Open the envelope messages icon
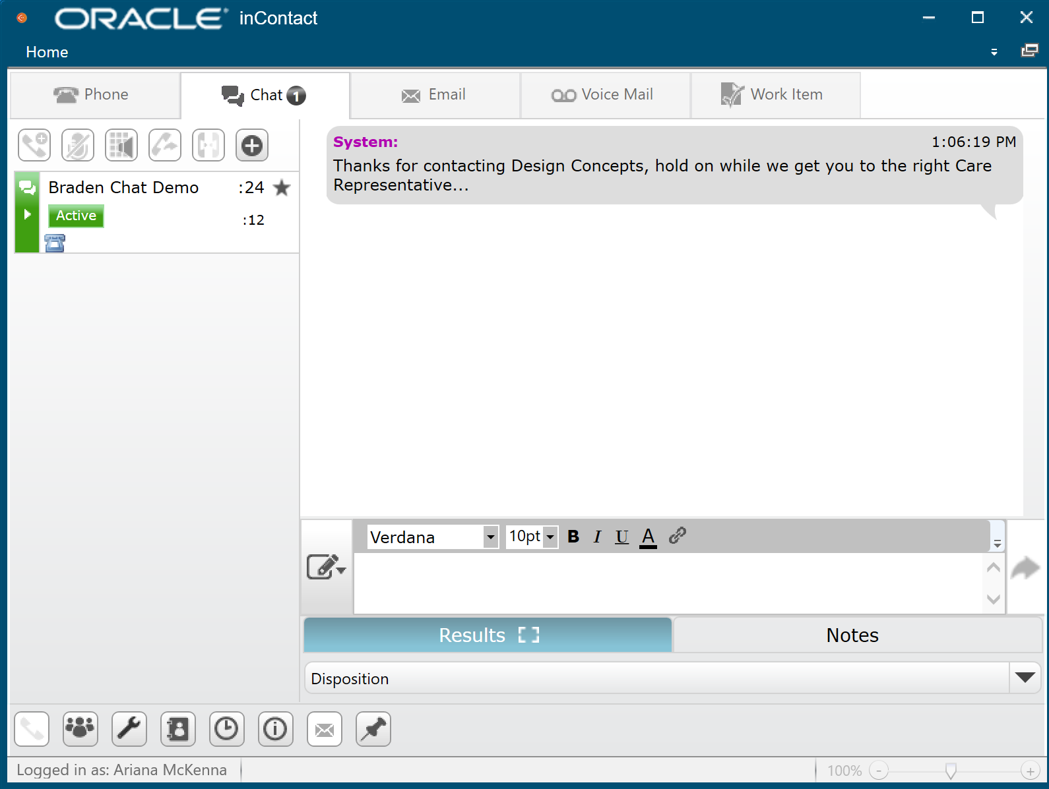Viewport: 1049px width, 789px height. pos(325,729)
